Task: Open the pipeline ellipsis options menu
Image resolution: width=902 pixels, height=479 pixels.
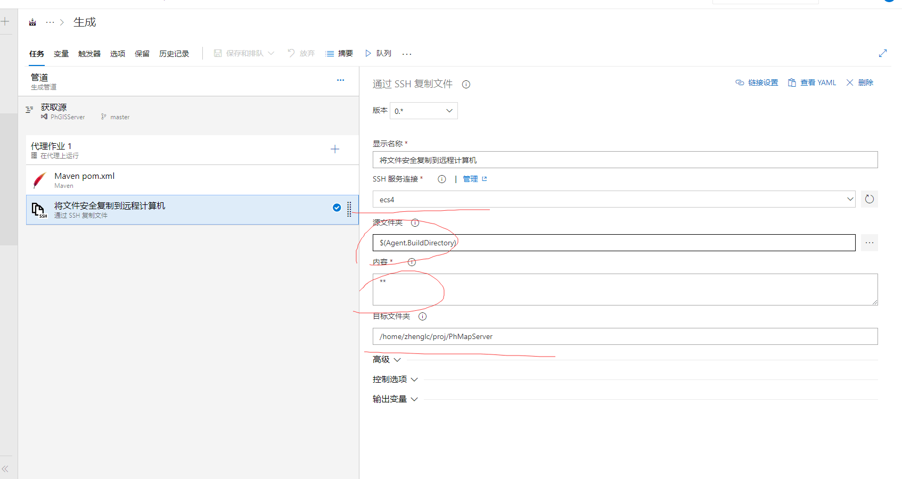Action: [x=340, y=80]
